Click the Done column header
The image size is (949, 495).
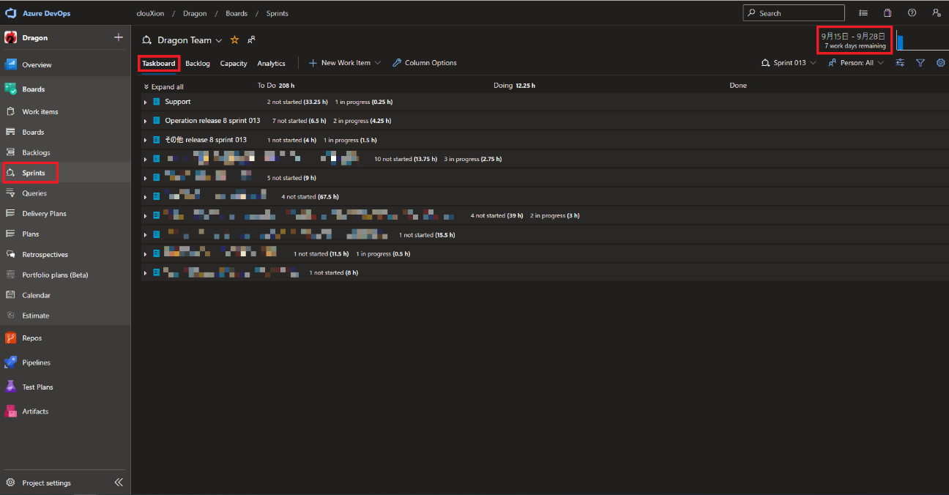(x=738, y=86)
